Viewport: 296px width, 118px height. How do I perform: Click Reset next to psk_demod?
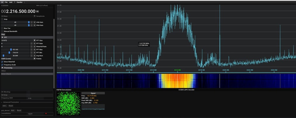tap(19, 110)
